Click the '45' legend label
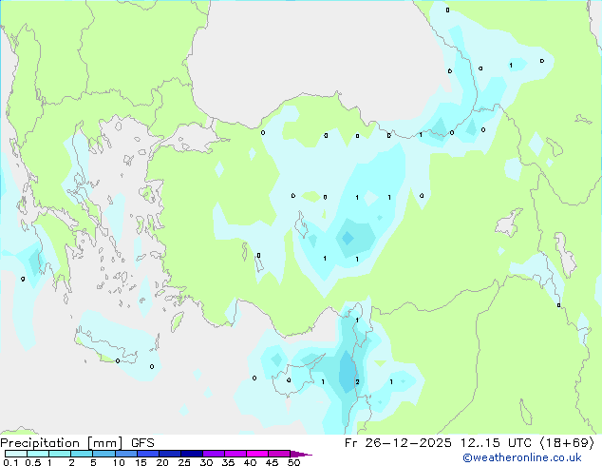Screen dimensions: 602x466 [x=272, y=462]
